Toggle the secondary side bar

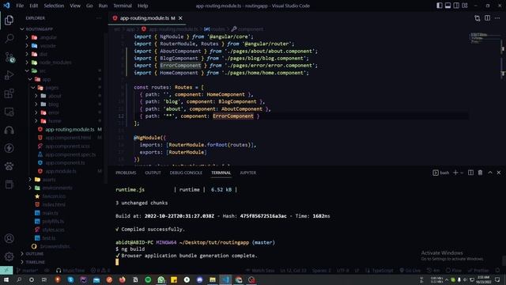point(456,6)
